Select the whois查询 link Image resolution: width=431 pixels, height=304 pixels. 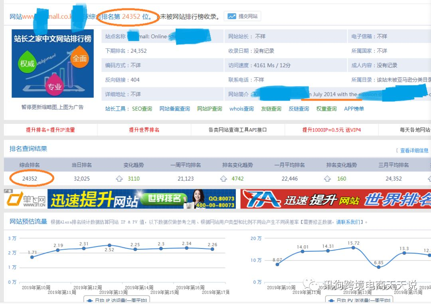click(x=241, y=109)
